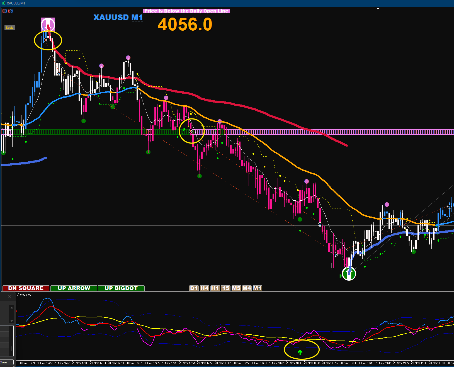Click the candlestick chart icon in the title bar

click(4, 3)
